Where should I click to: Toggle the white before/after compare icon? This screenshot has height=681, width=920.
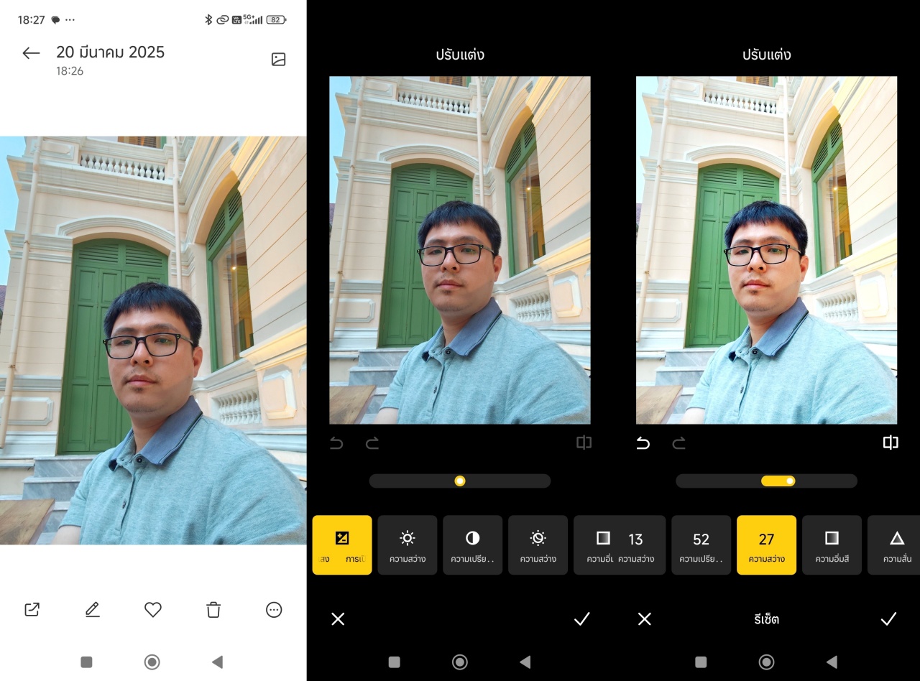tap(891, 443)
